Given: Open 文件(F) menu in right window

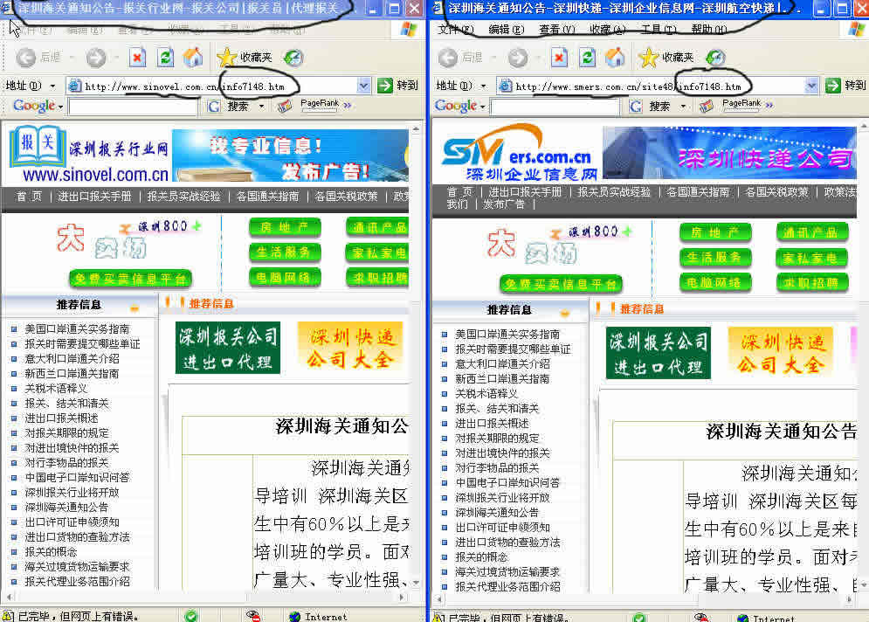Looking at the screenshot, I should pyautogui.click(x=456, y=30).
